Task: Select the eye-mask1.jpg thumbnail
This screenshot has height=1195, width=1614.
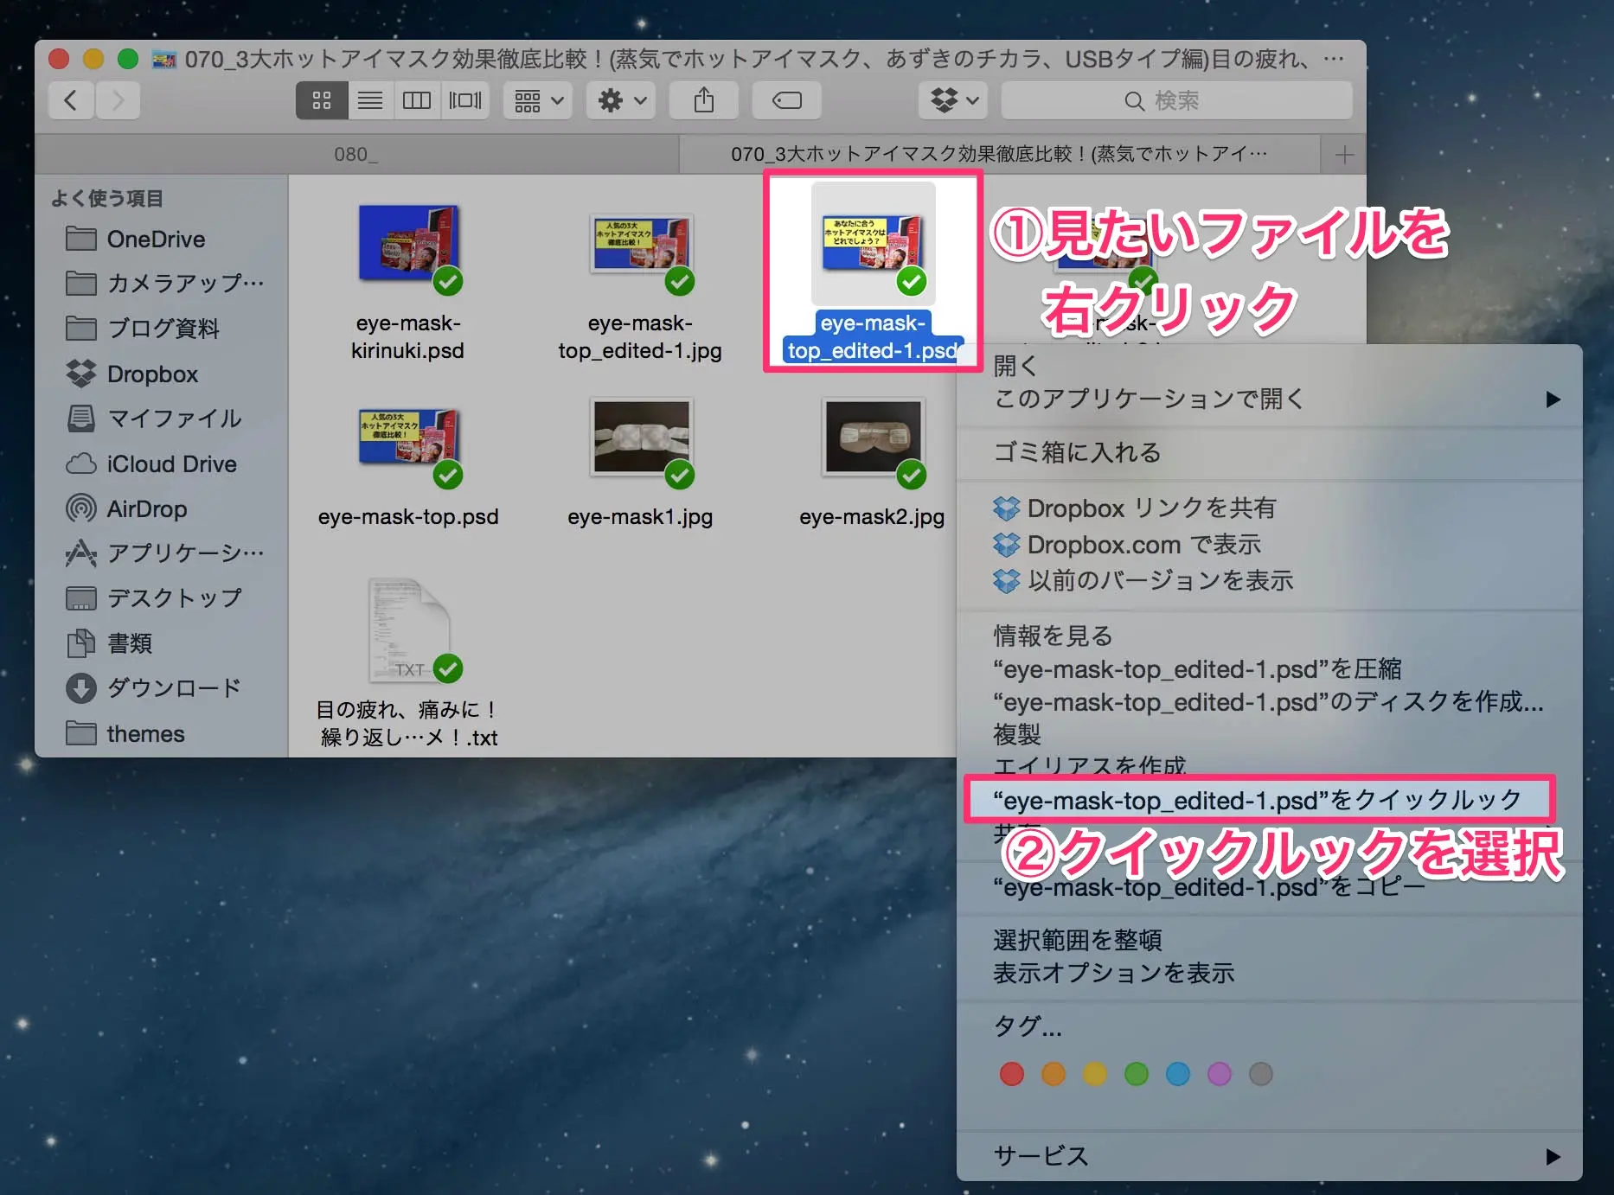Action: coord(641,438)
